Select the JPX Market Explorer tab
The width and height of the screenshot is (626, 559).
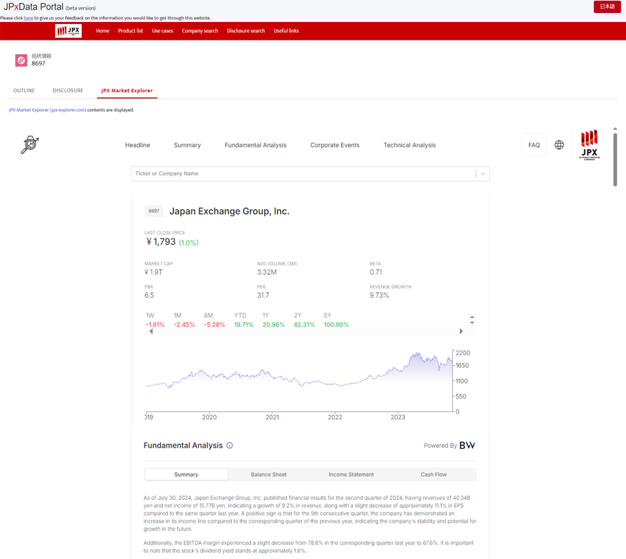127,91
